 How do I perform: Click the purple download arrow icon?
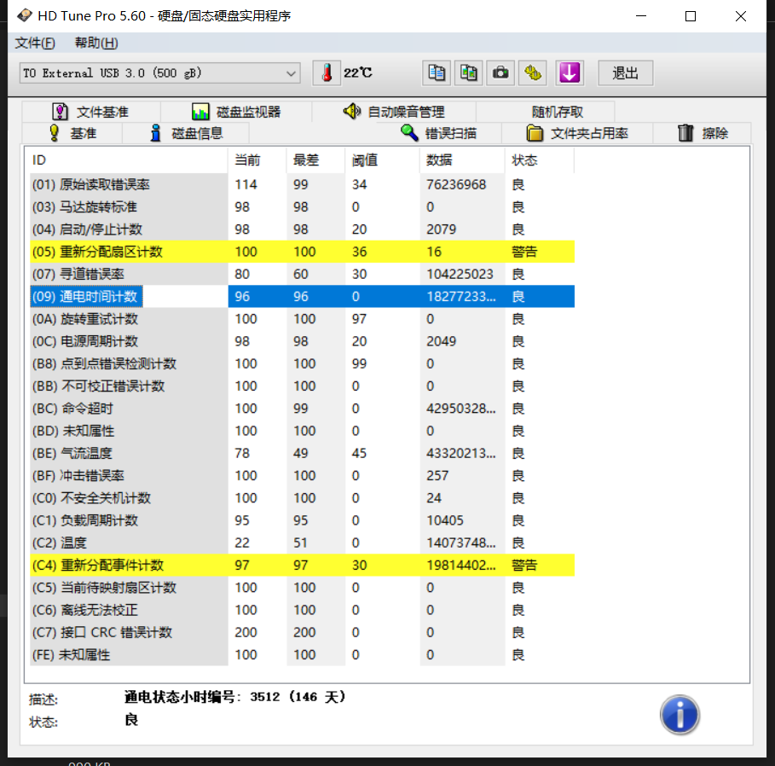tap(570, 73)
